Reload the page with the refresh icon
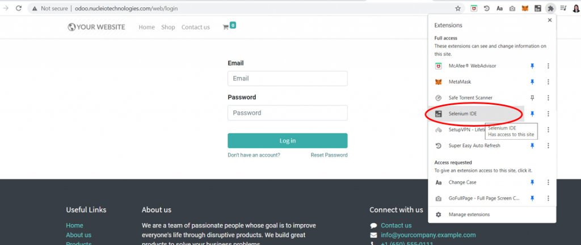 [x=19, y=8]
